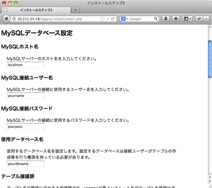Select the インストールステップ2 tab
The image size is (212, 188).
point(36,10)
